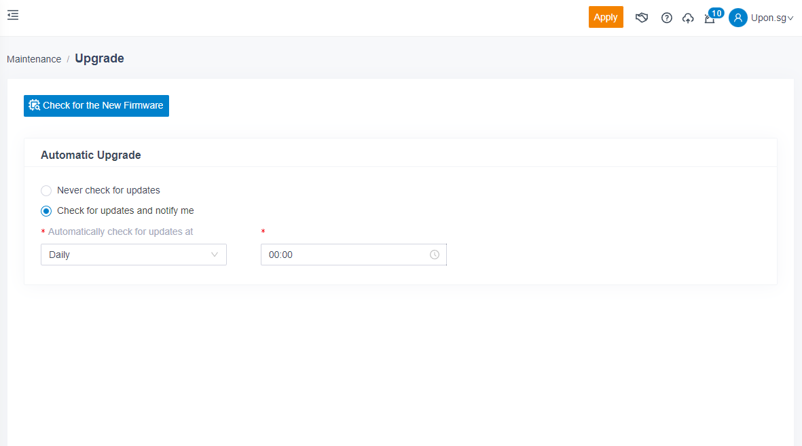802x446 pixels.
Task: Click the Upgrade breadcrumb title
Action: coord(99,58)
